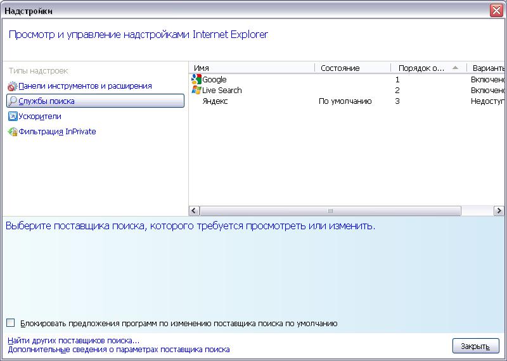Select the Google provider name
The image size is (507, 361).
point(214,80)
